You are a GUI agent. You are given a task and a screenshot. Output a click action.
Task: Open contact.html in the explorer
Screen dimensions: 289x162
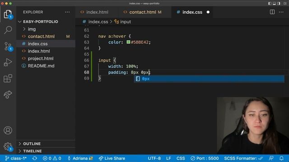pos(41,36)
